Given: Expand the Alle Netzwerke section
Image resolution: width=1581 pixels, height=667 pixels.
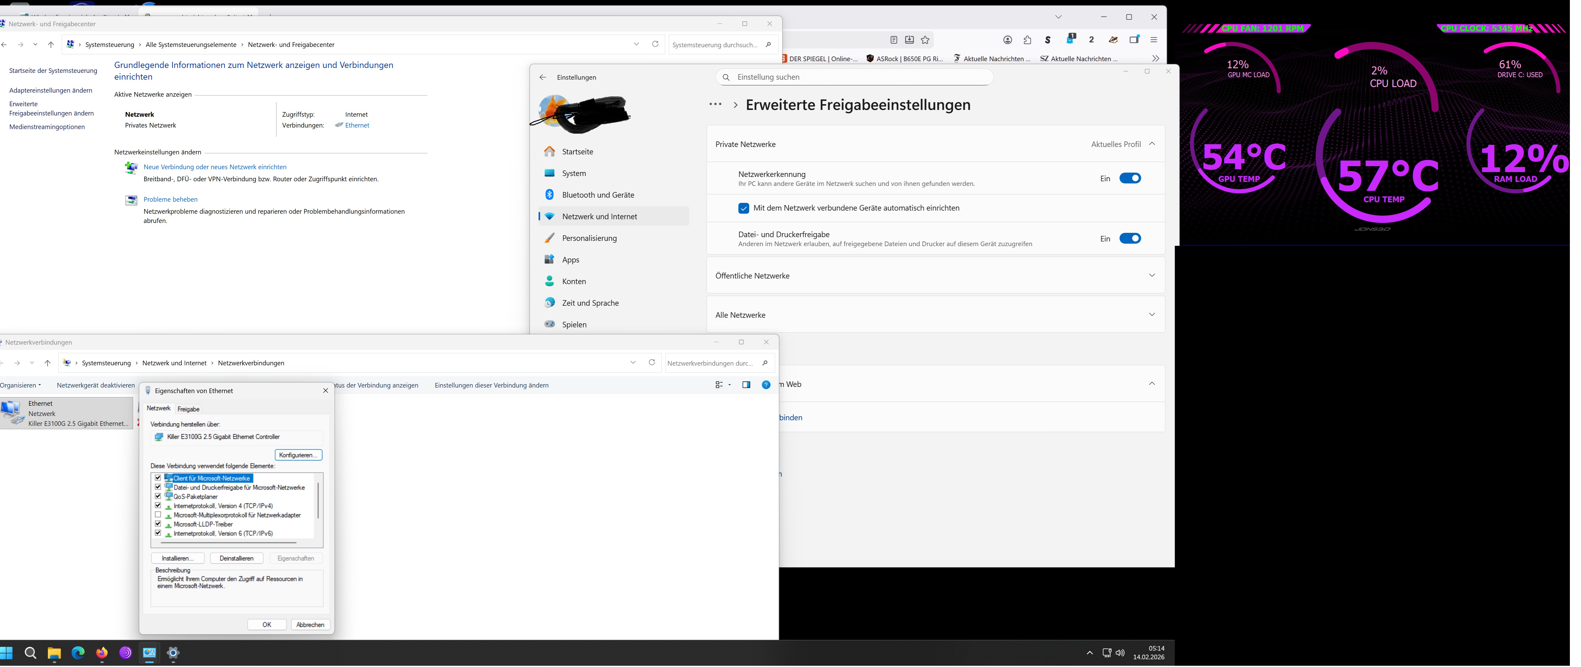Looking at the screenshot, I should tap(1151, 315).
